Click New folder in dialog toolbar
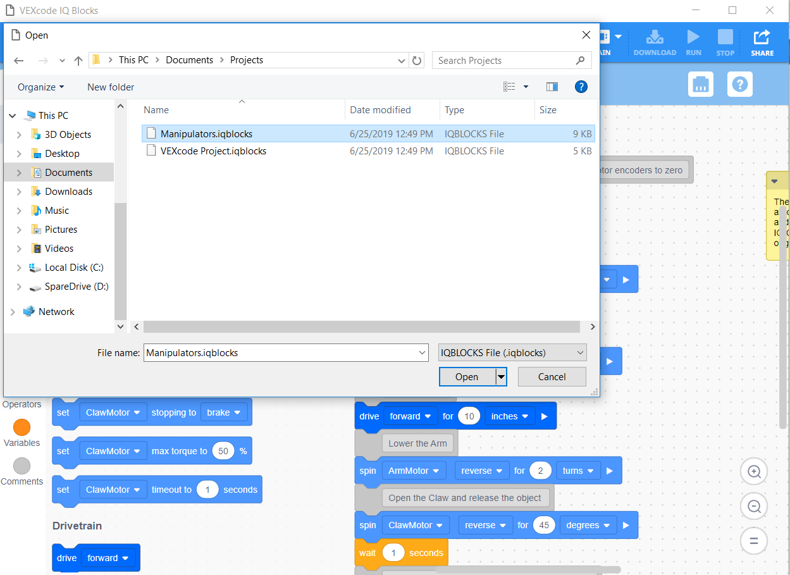The image size is (790, 575). click(x=111, y=87)
